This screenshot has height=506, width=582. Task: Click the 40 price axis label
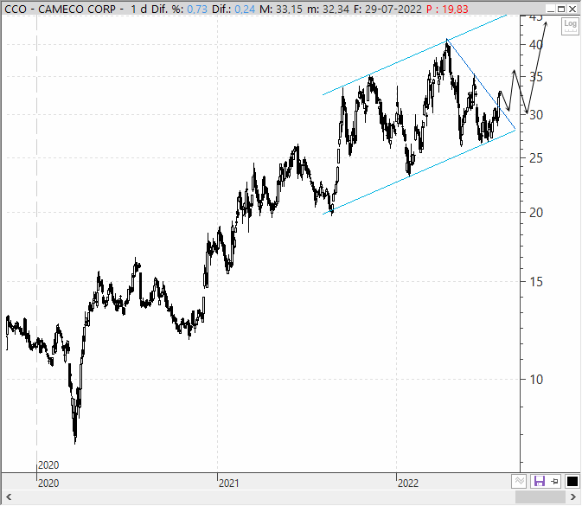pyautogui.click(x=536, y=45)
